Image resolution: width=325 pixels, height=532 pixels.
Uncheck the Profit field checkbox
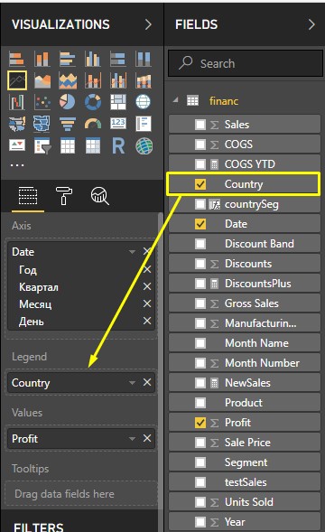[x=200, y=423]
